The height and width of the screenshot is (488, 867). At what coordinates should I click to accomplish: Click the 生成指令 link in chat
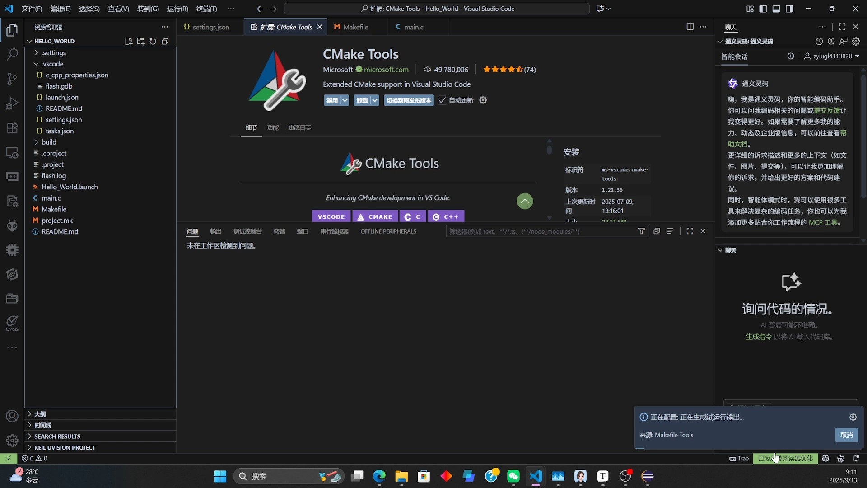click(x=758, y=337)
